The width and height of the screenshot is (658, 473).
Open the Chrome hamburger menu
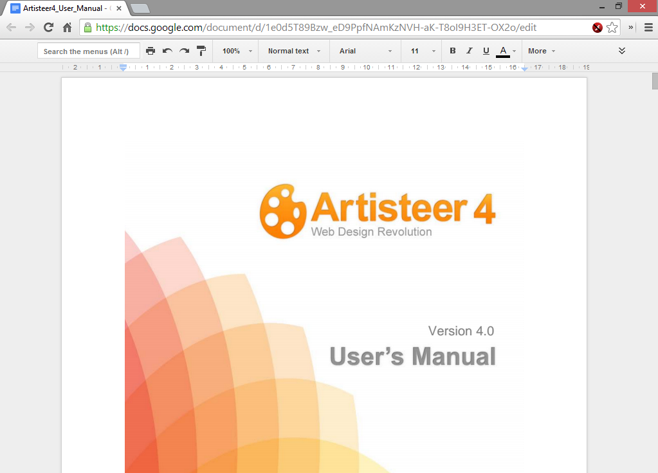tap(648, 28)
